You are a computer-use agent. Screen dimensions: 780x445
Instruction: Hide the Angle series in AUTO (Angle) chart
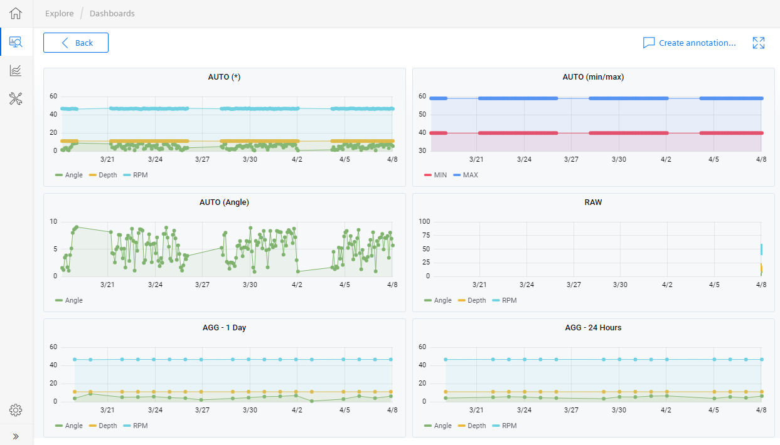[68, 300]
